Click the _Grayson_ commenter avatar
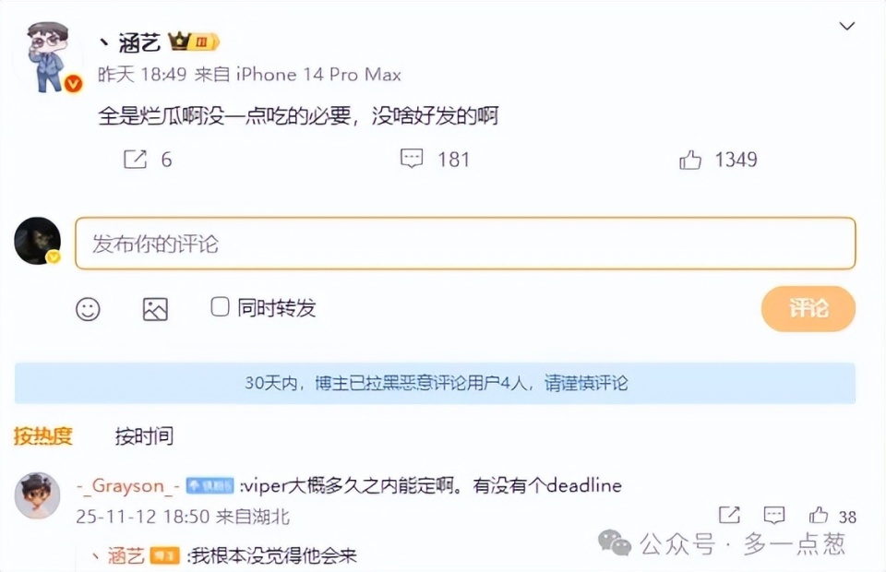 click(37, 495)
